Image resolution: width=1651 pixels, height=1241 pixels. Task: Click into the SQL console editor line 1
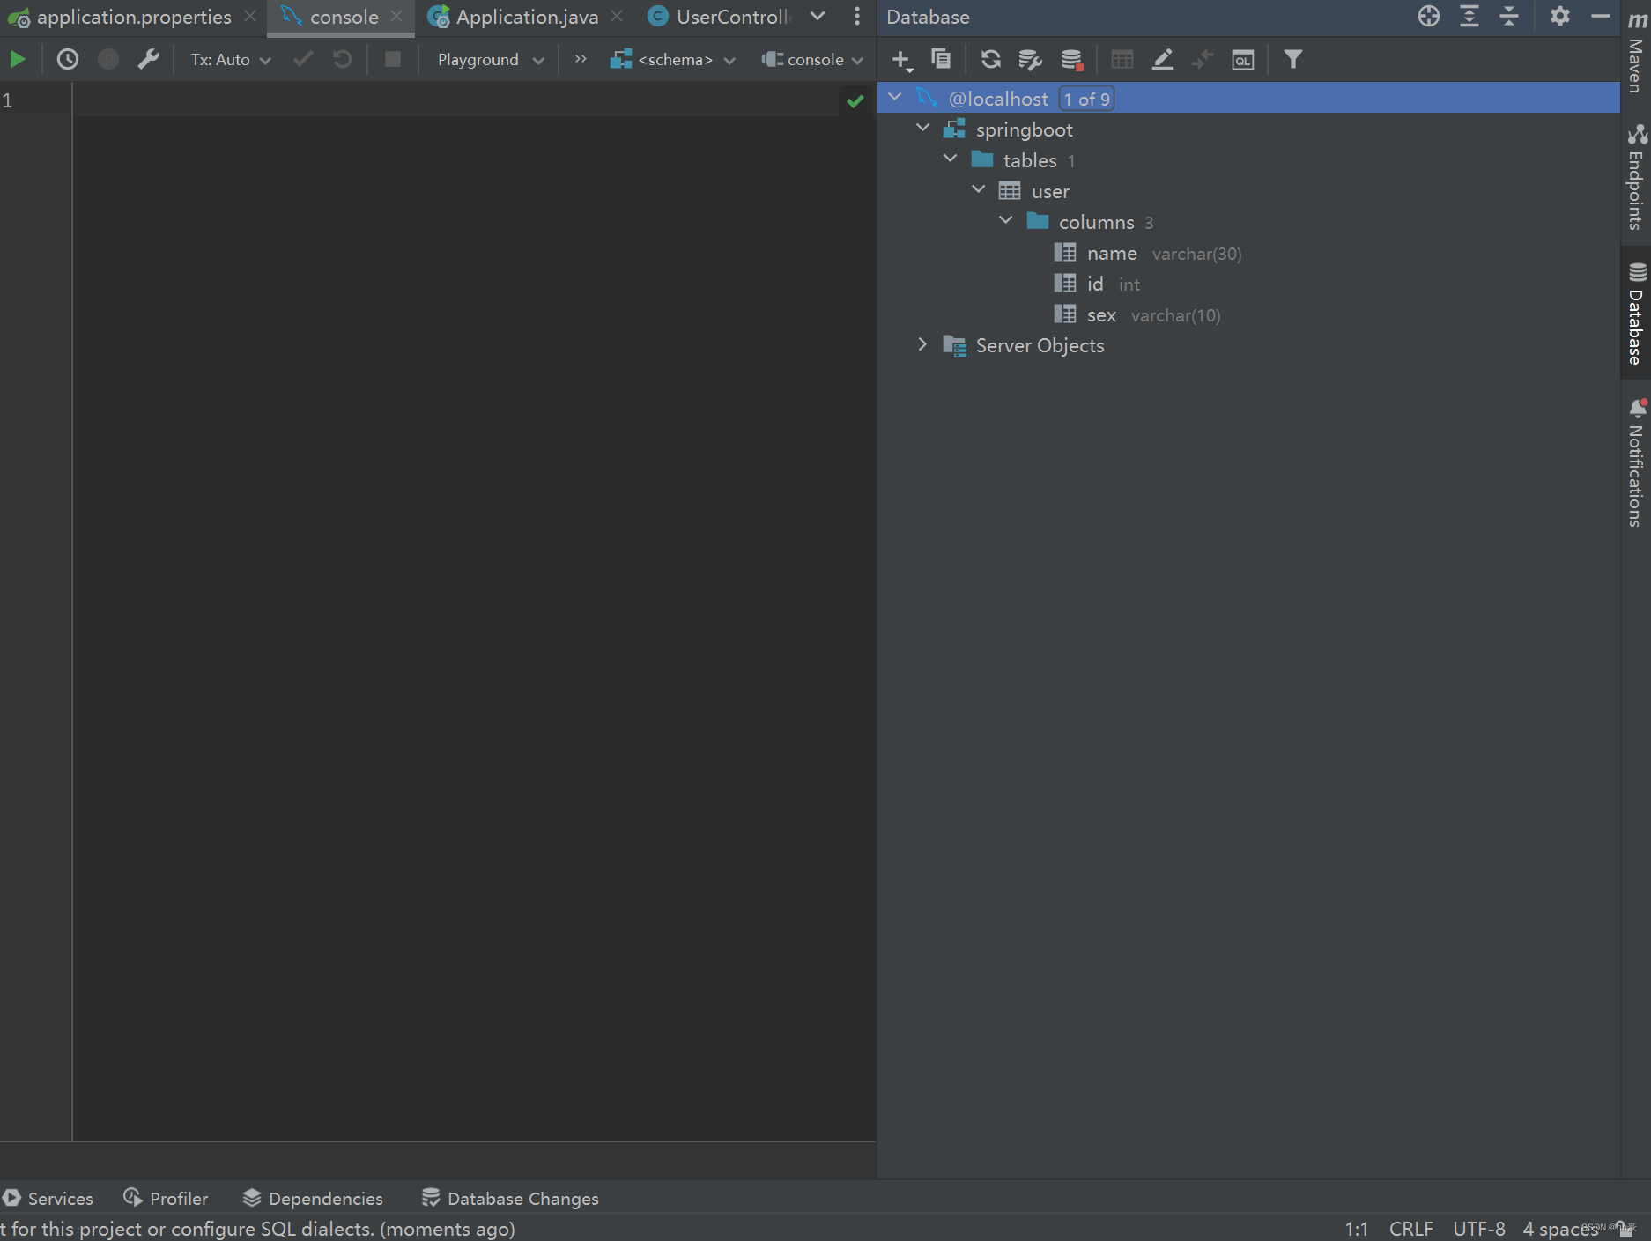point(458,100)
